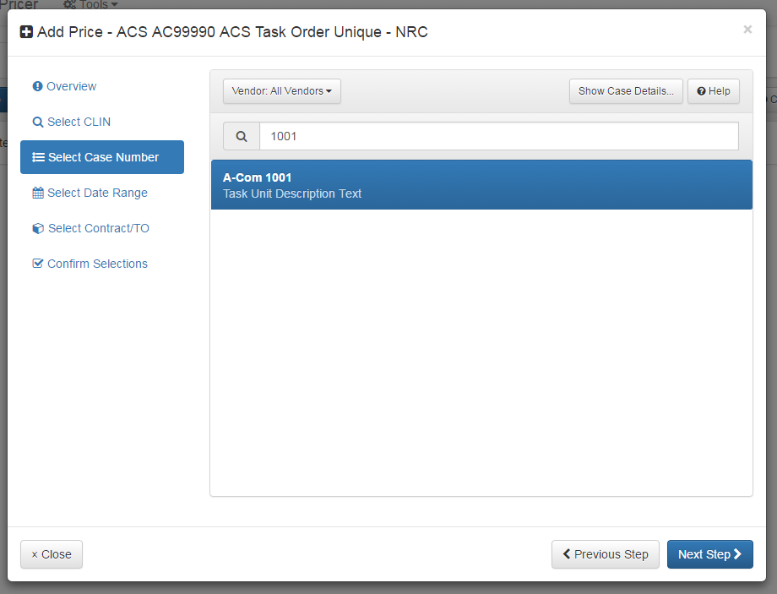Click the left chevron on Previous Step
Screen dimensions: 777x594
[567, 554]
